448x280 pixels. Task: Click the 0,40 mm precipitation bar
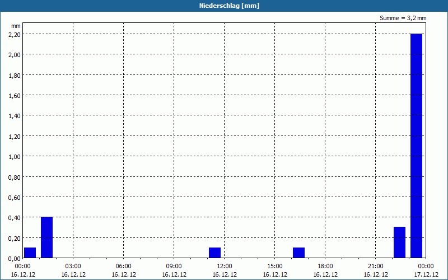pyautogui.click(x=47, y=237)
